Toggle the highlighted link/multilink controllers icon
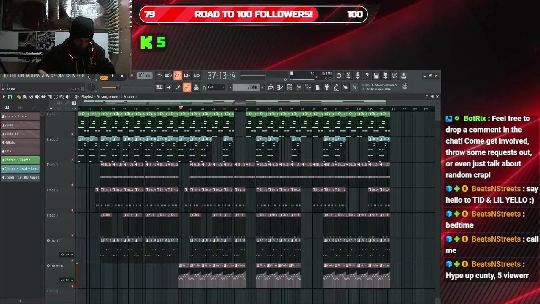This screenshot has width=540, height=304. 187,87
